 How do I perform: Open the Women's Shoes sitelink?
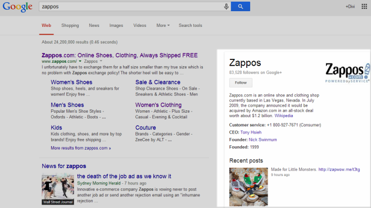pyautogui.click(x=71, y=82)
